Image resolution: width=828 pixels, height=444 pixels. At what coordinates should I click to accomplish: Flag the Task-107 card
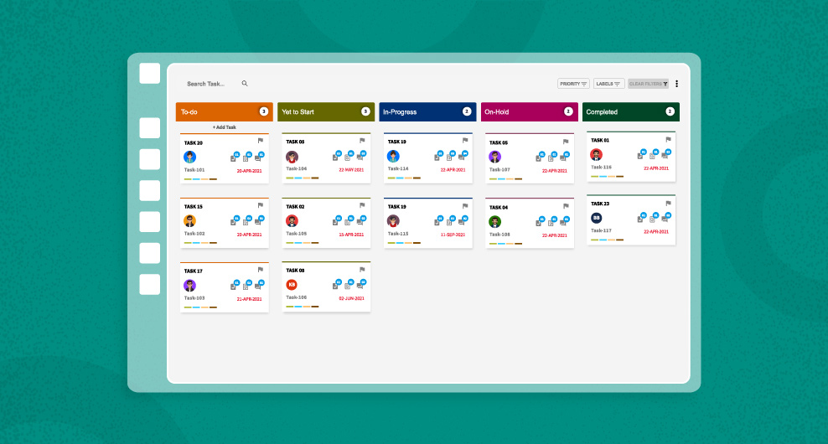566,142
